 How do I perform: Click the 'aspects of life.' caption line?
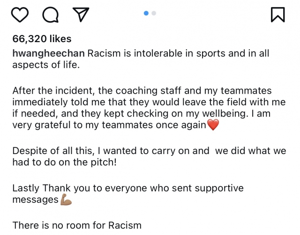point(46,65)
